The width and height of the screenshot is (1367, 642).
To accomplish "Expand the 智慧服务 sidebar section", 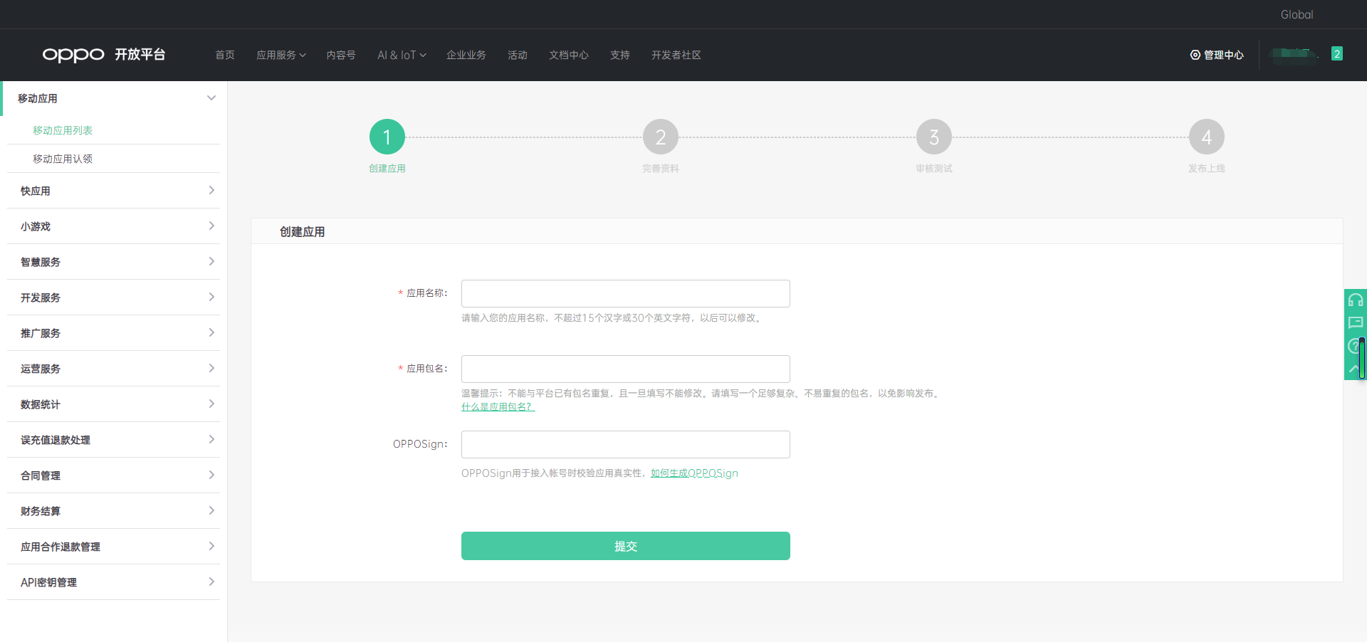I will click(x=114, y=262).
